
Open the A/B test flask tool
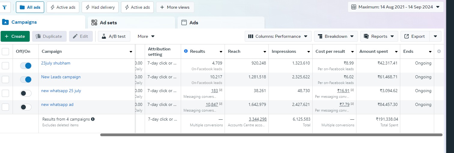point(114,36)
